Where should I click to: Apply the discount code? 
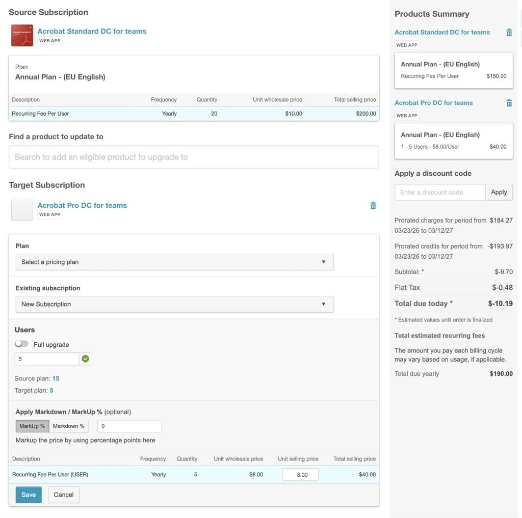click(499, 192)
